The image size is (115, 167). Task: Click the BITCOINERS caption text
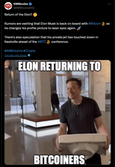tap(59, 160)
